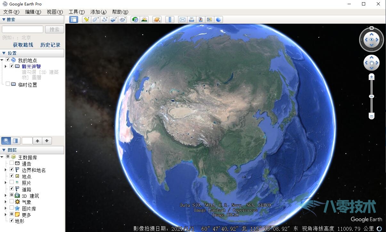This screenshot has height=232, width=386.
Task: Collapse the 位置 panel header
Action: tap(32, 53)
